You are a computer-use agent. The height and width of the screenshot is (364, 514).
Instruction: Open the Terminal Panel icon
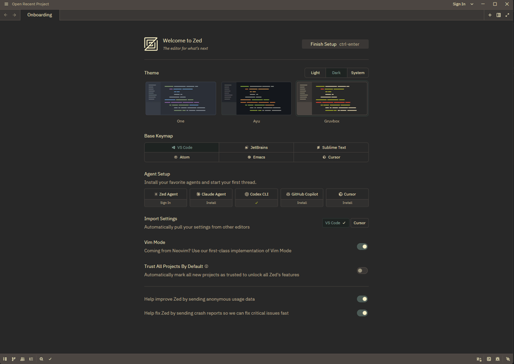(489, 359)
